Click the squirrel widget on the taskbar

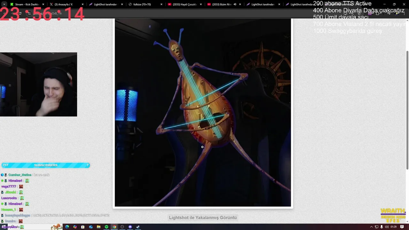pos(57,226)
